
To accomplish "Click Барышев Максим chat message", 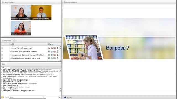I will point(12,82).
